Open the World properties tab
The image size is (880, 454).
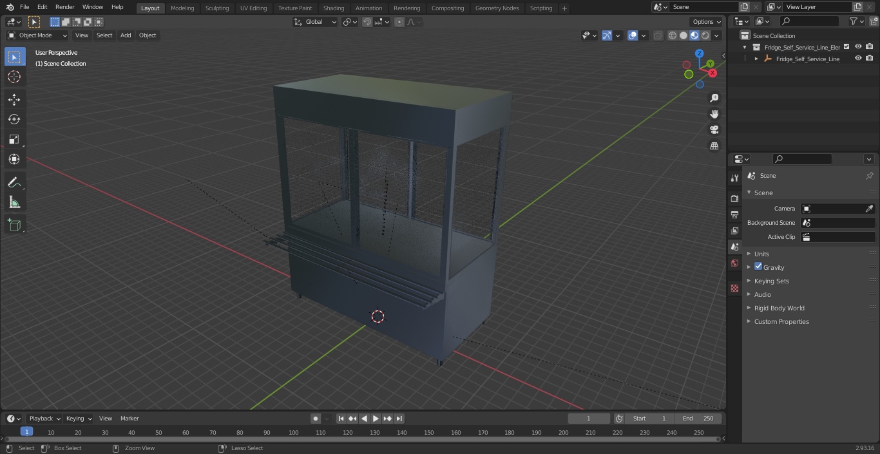click(x=734, y=263)
